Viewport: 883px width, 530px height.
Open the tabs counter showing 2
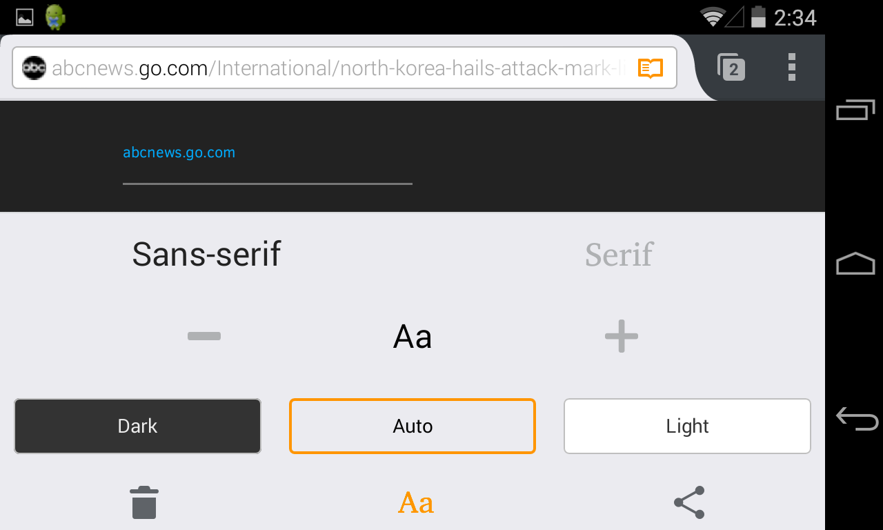coord(731,68)
